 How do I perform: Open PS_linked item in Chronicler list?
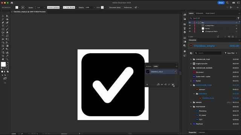(x=202, y=115)
